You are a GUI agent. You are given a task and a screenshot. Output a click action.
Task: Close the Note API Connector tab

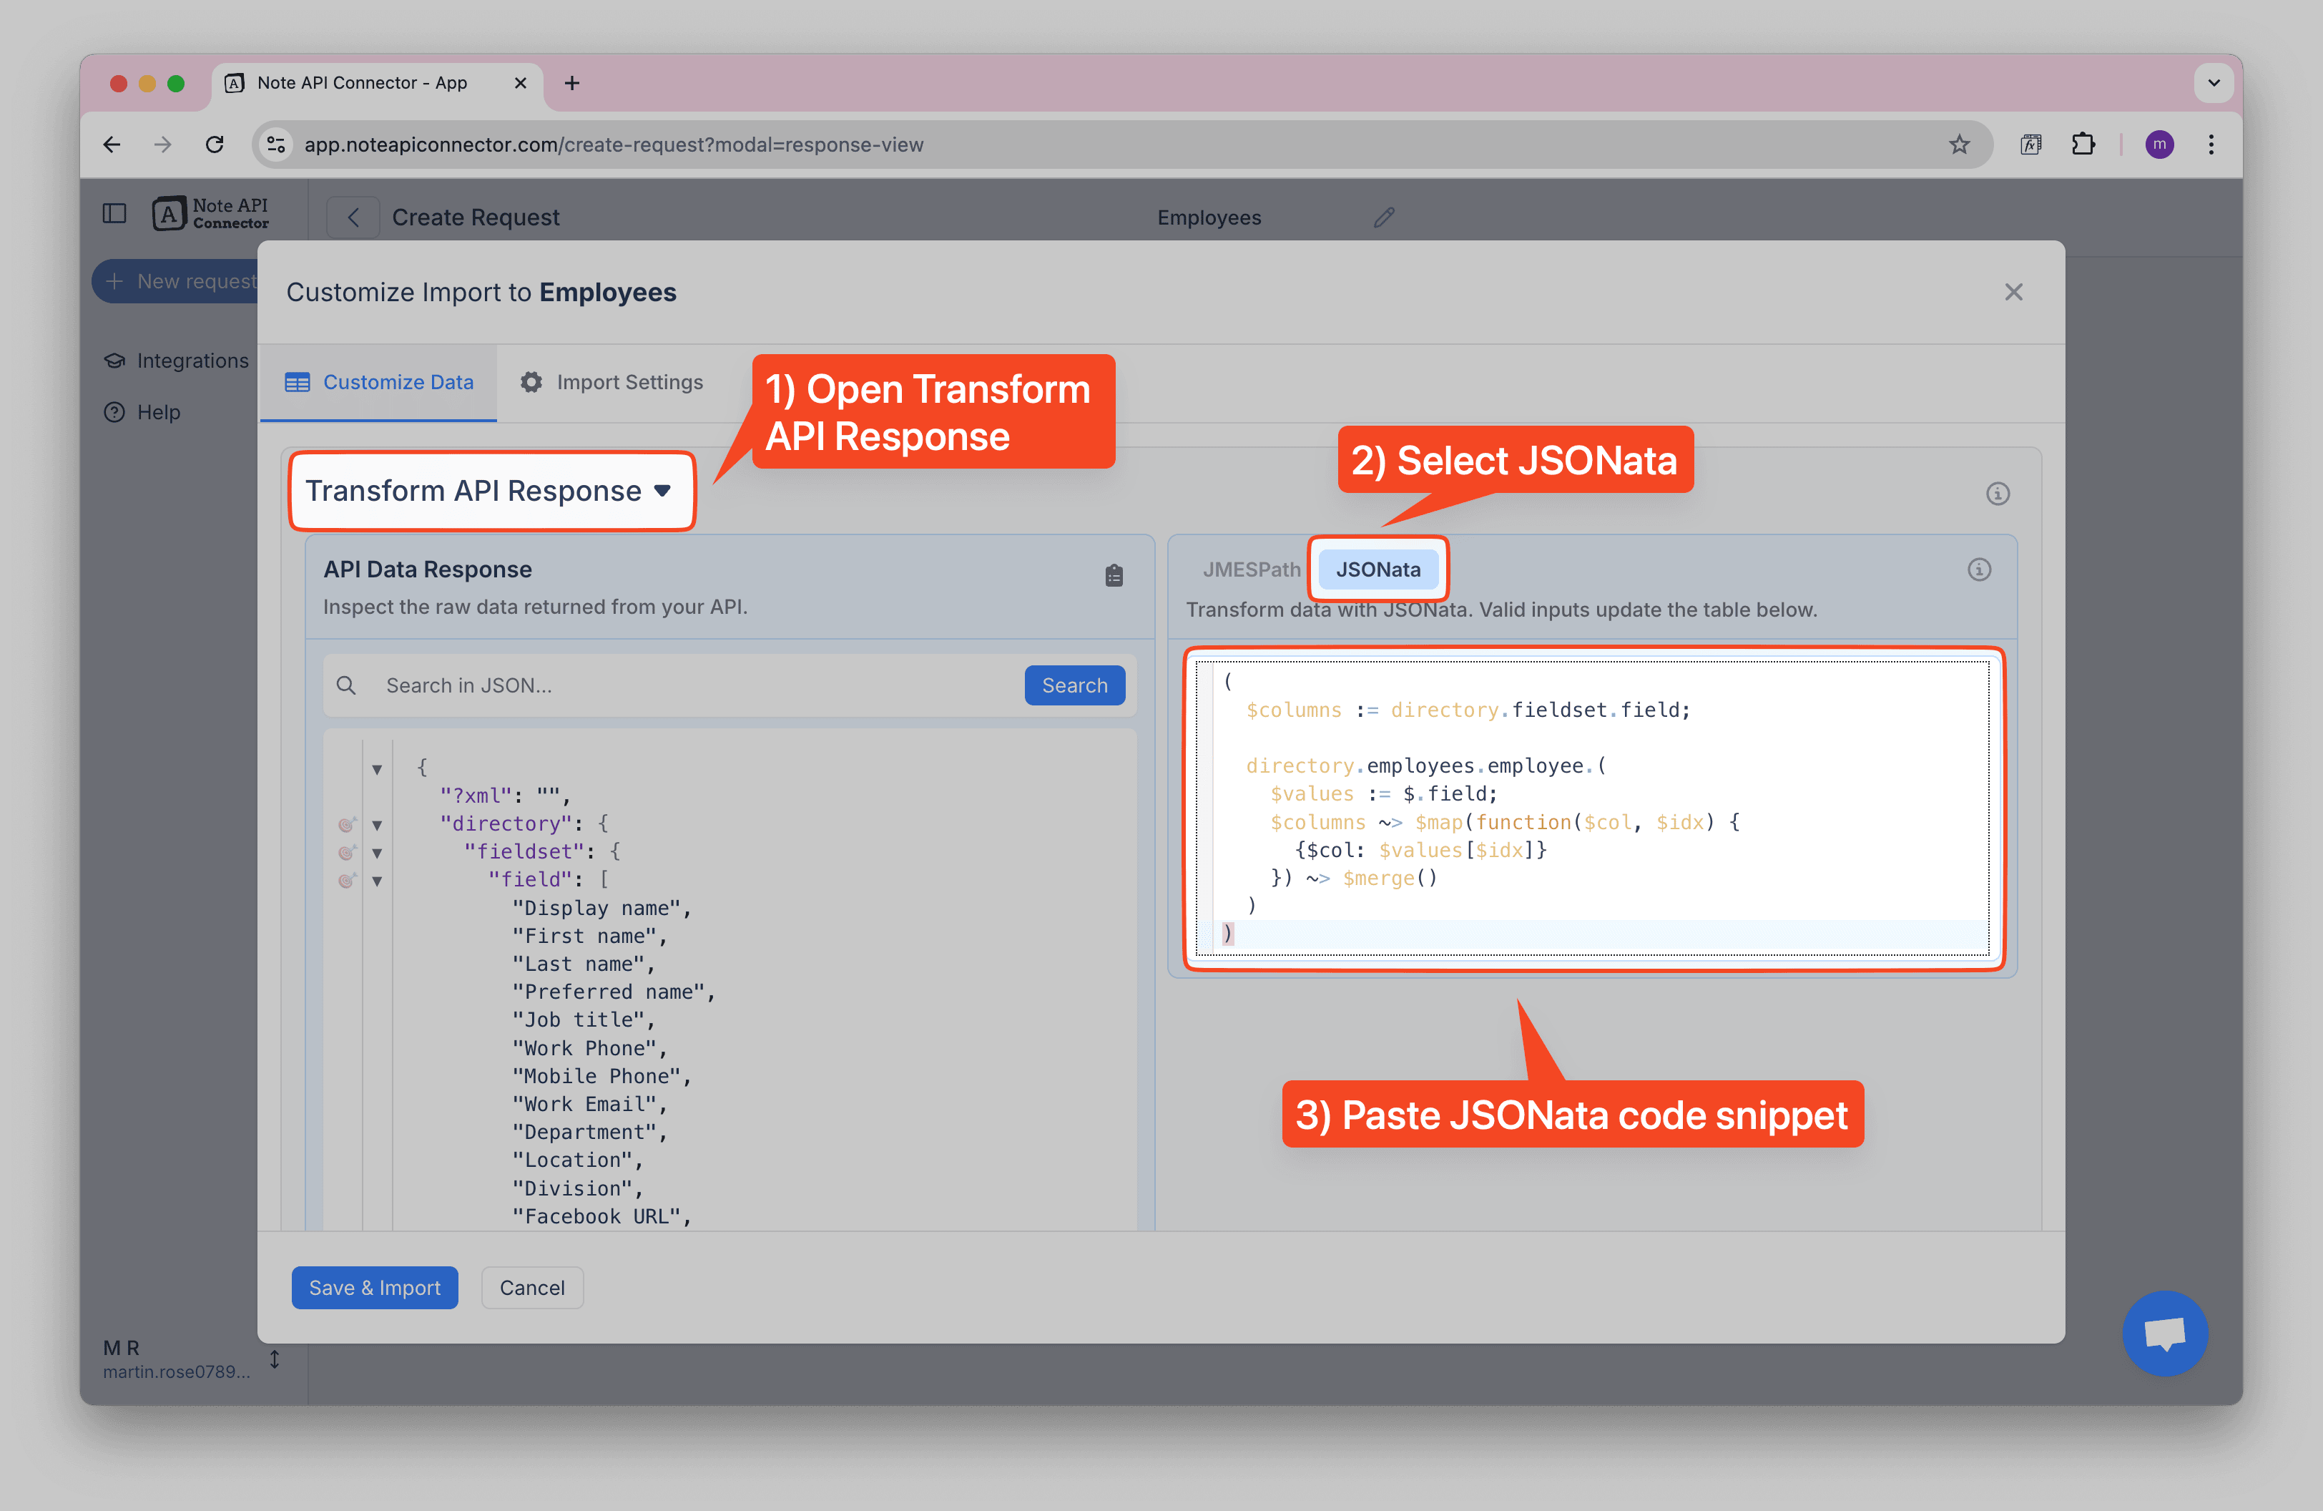coord(520,83)
